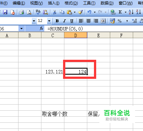Open the 插入(I) menu
The height and width of the screenshot is (131, 143).
(54, 3)
